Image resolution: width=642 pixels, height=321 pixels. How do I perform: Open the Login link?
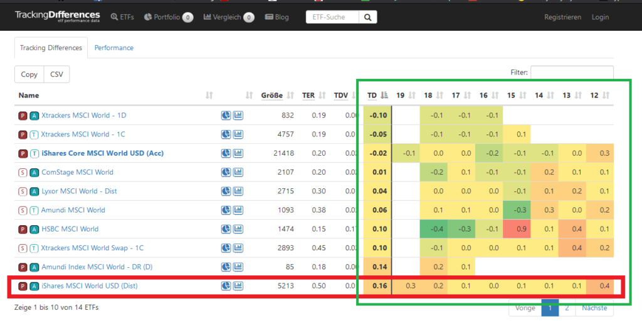[x=600, y=17]
